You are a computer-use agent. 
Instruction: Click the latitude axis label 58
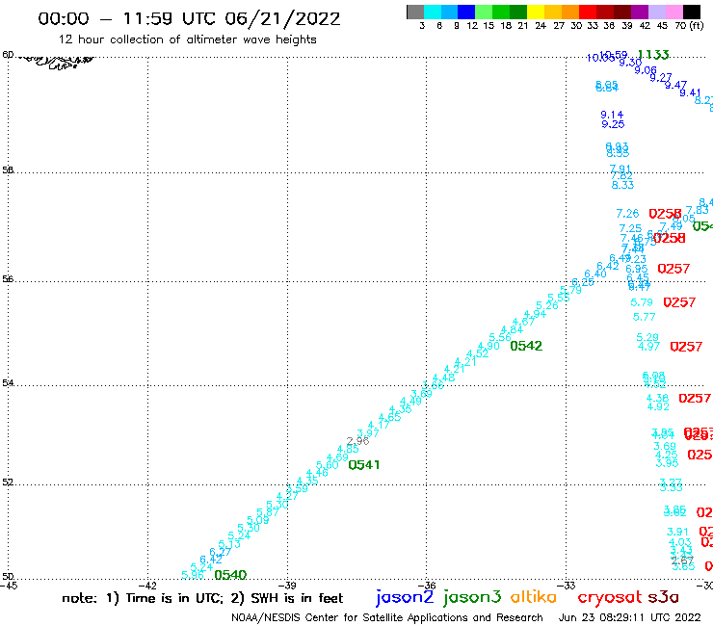click(8, 170)
